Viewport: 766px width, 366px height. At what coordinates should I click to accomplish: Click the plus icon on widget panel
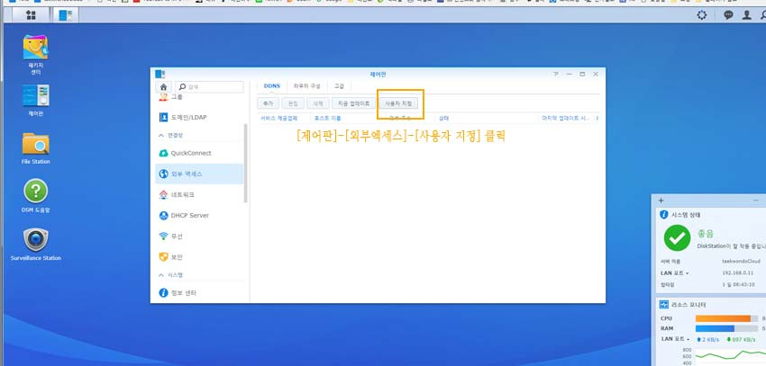click(x=661, y=200)
